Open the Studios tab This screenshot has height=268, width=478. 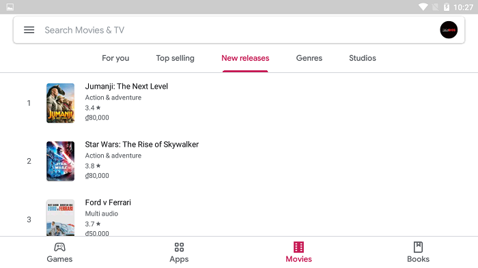click(363, 58)
